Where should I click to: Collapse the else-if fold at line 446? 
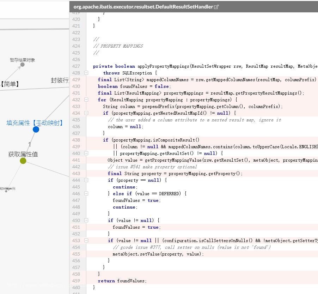point(86,193)
